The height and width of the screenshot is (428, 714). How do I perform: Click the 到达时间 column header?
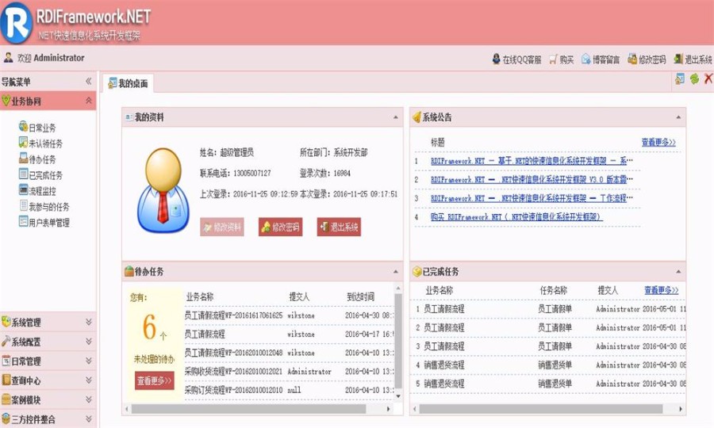pyautogui.click(x=361, y=296)
